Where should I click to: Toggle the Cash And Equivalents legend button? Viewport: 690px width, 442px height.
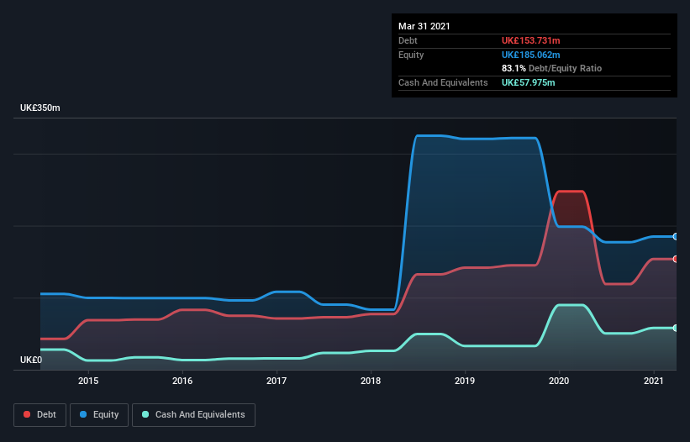pyautogui.click(x=193, y=415)
